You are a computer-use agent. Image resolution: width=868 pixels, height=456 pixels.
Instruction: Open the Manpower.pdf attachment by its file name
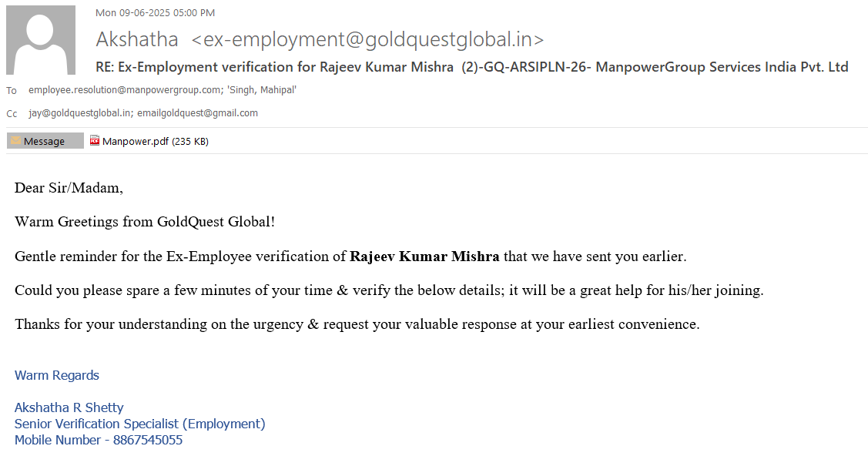pos(136,141)
